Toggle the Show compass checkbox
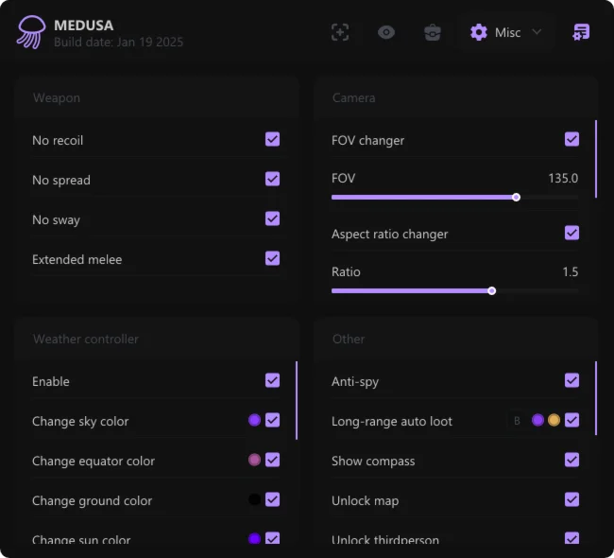614x558 pixels. point(571,461)
